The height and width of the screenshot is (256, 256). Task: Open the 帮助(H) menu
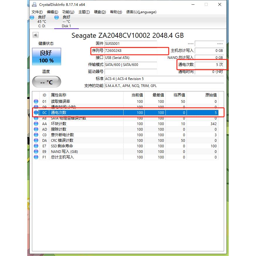point(116,12)
